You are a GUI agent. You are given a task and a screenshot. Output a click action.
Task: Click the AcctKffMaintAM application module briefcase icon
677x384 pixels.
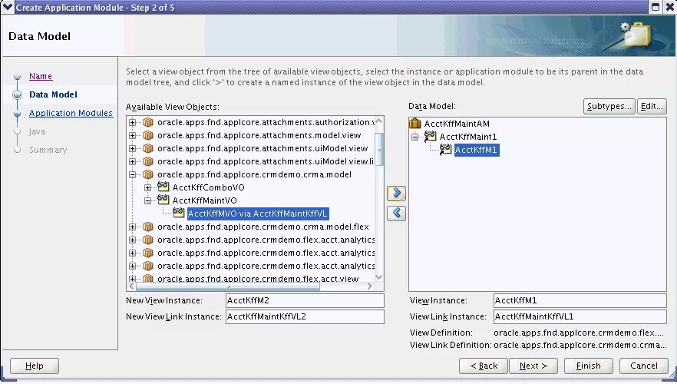[x=415, y=124]
